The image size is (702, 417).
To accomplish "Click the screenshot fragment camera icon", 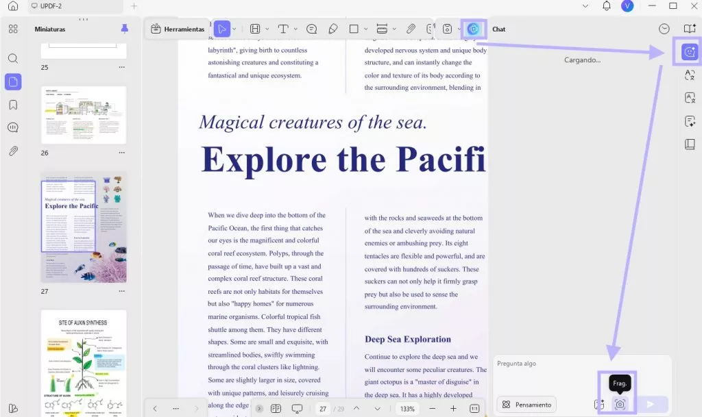I will click(620, 405).
